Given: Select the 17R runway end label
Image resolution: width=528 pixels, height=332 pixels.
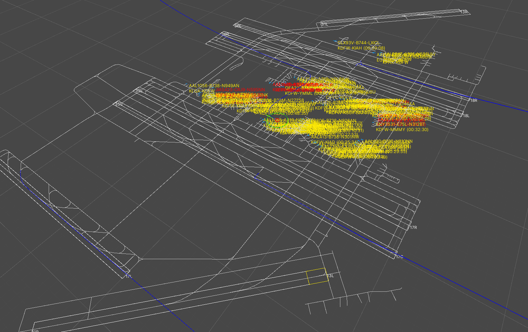Looking at the screenshot, I should coord(413,228).
